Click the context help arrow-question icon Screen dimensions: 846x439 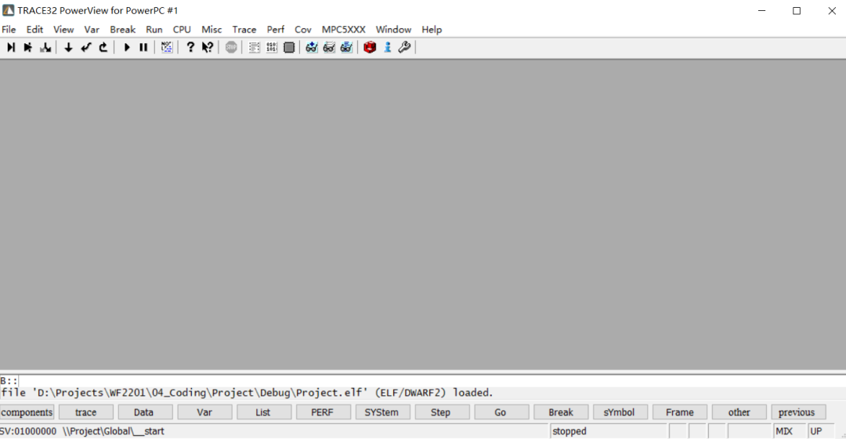(x=208, y=48)
